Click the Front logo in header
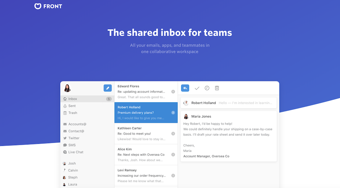Viewport: 340px width, 188px height. pyautogui.click(x=48, y=6)
